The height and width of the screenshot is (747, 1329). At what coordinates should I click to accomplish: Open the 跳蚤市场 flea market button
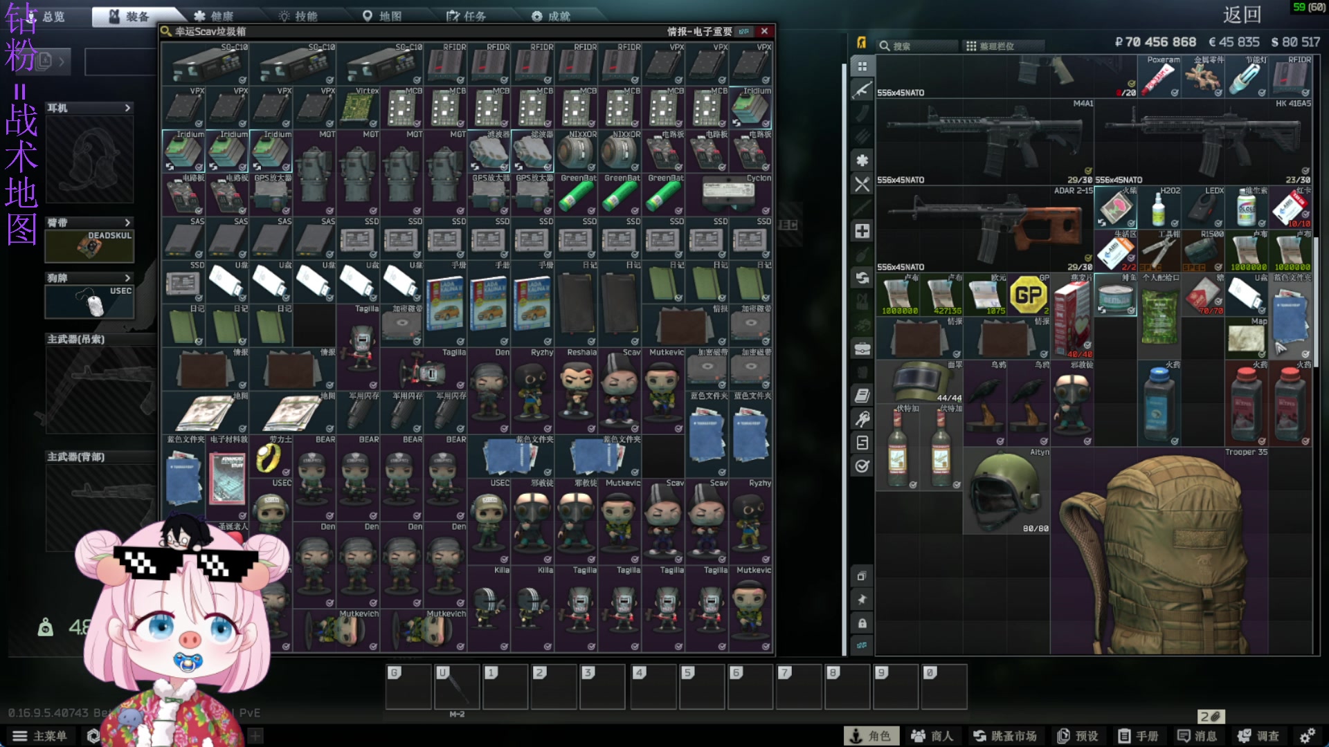coord(1005,736)
